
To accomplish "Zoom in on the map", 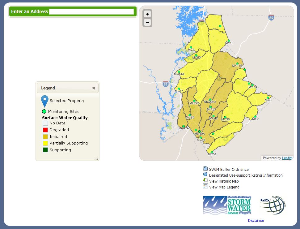I will point(147,14).
